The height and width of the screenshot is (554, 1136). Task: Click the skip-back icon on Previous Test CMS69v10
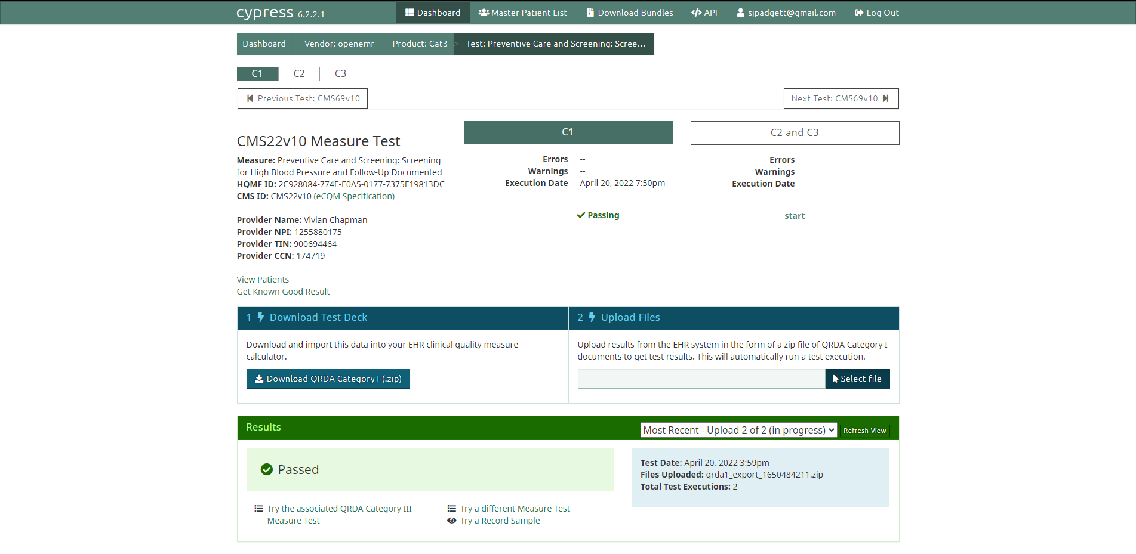tap(250, 98)
